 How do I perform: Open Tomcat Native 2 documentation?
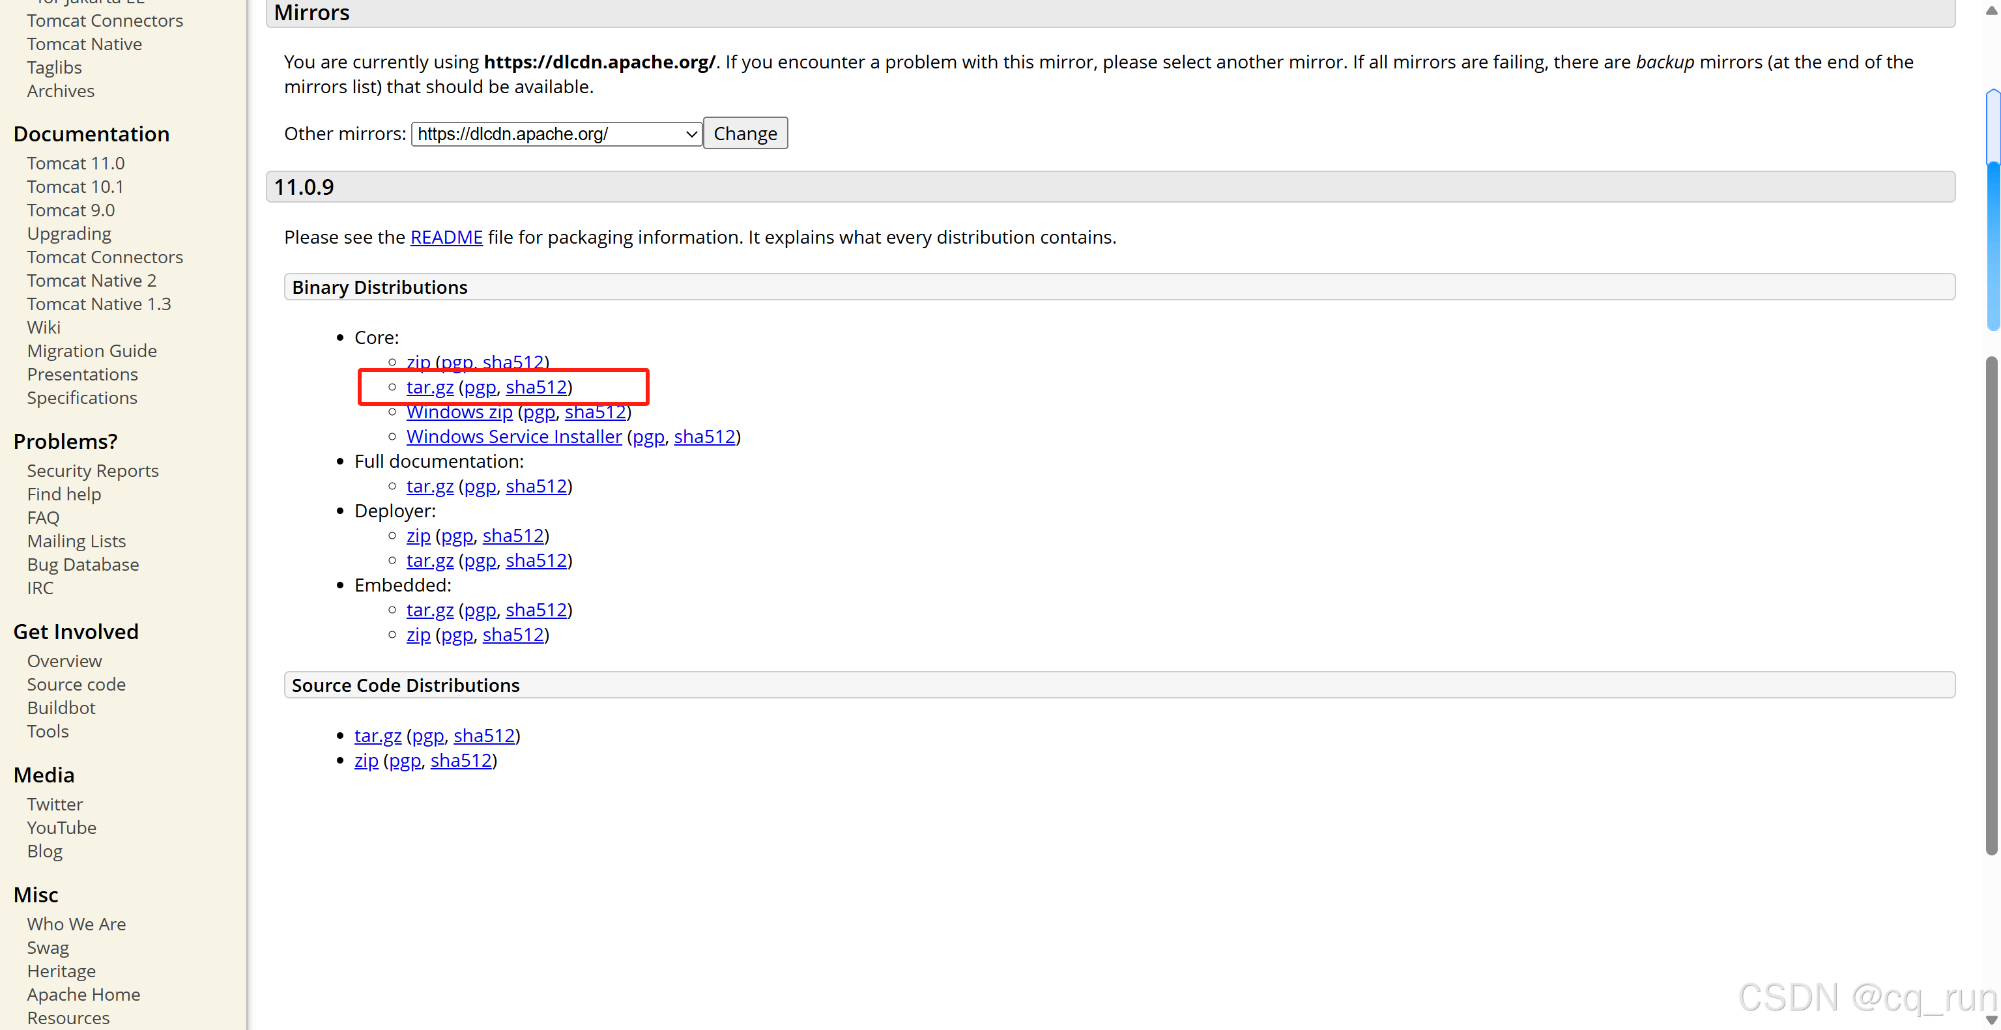[92, 280]
